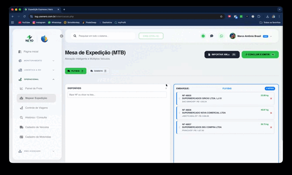Remove NF 48836 with the red X

tap(271, 113)
